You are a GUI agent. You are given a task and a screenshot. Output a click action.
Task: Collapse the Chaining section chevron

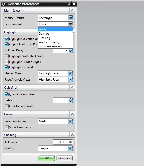(x=72, y=135)
